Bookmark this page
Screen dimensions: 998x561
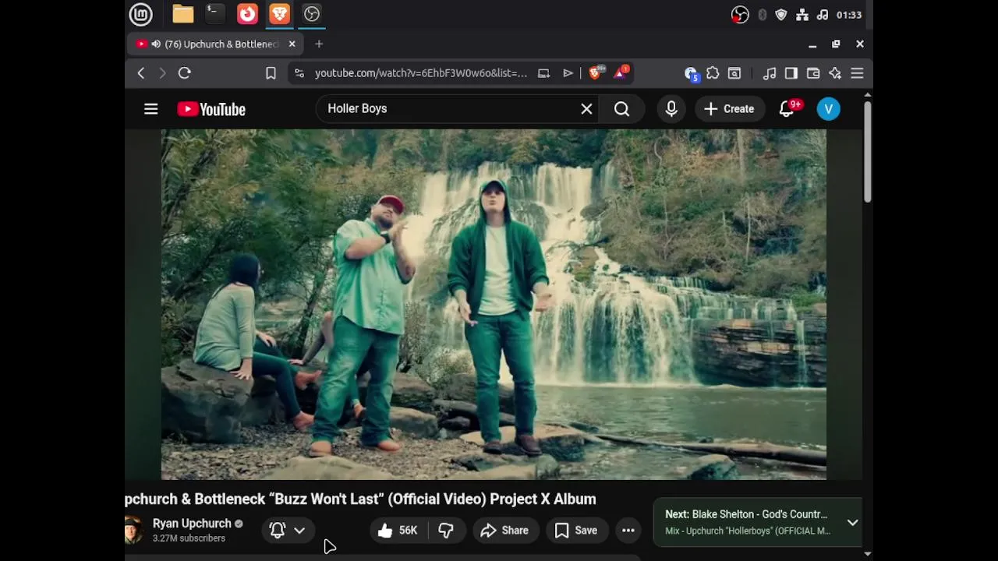[271, 73]
